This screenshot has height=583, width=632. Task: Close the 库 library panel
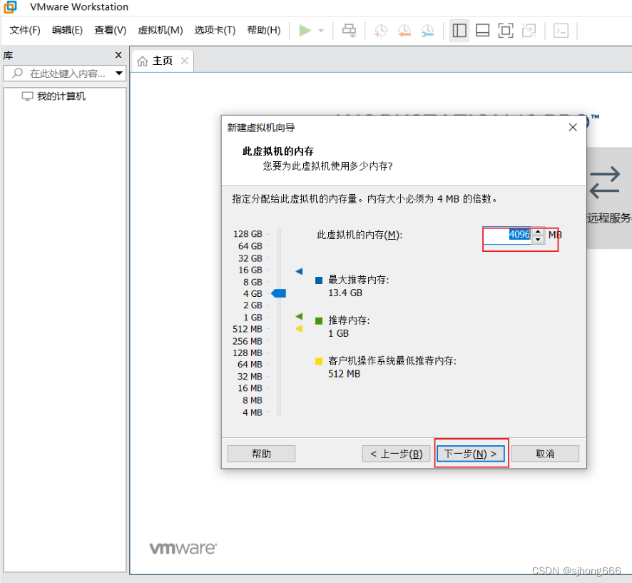118,55
